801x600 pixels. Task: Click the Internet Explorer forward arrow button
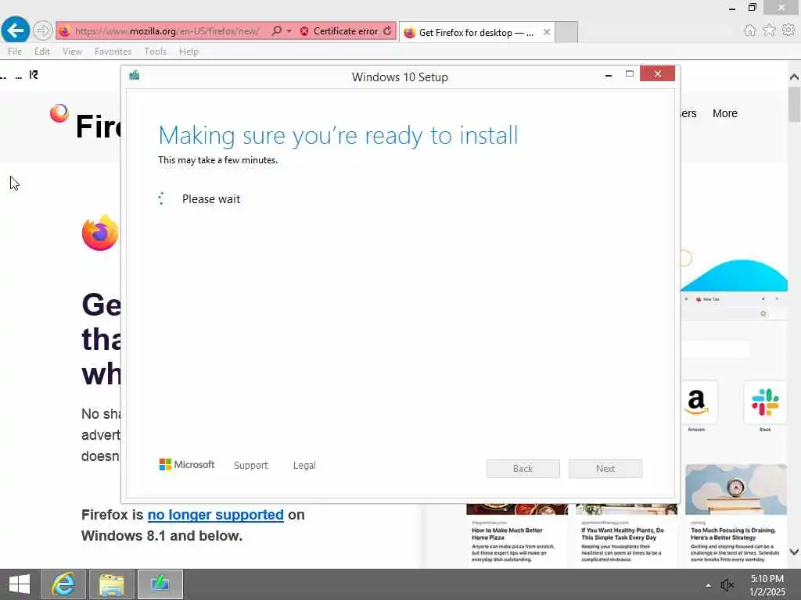(x=43, y=30)
